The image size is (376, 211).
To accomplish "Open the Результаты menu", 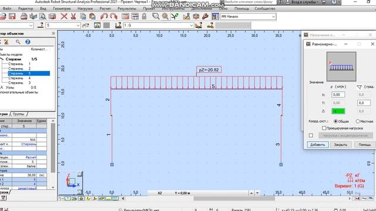I will pos(127,8).
